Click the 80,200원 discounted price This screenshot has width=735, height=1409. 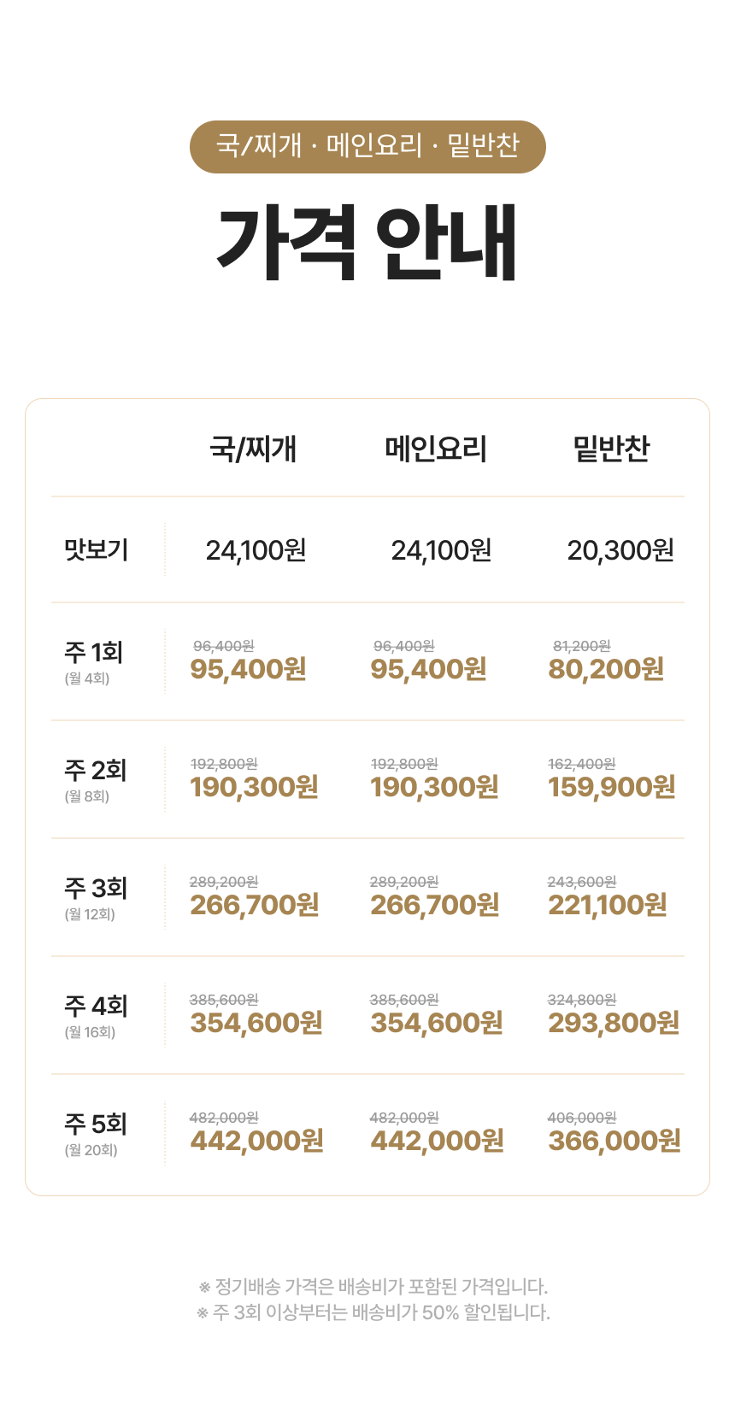pos(606,669)
